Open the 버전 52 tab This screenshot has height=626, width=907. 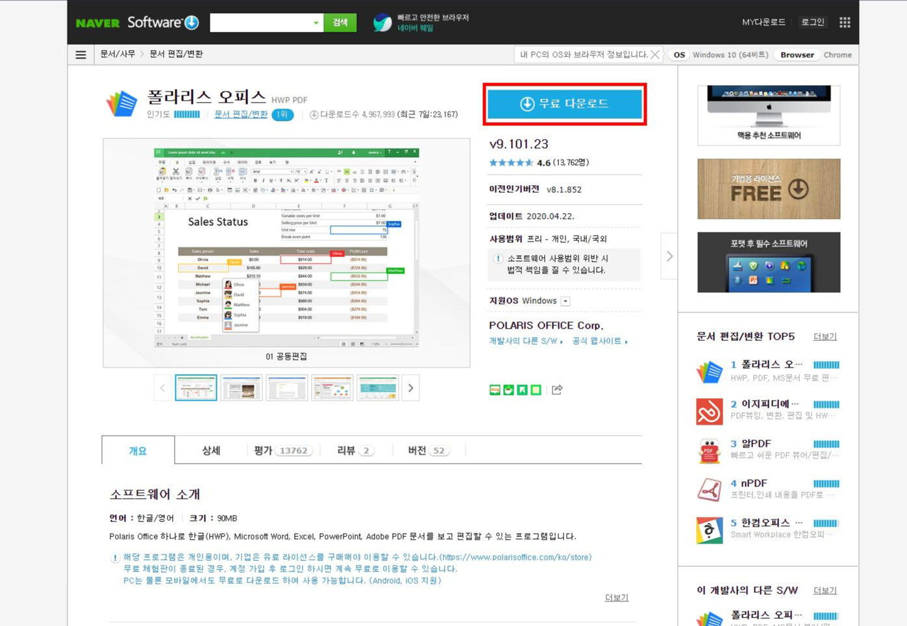coord(429,451)
